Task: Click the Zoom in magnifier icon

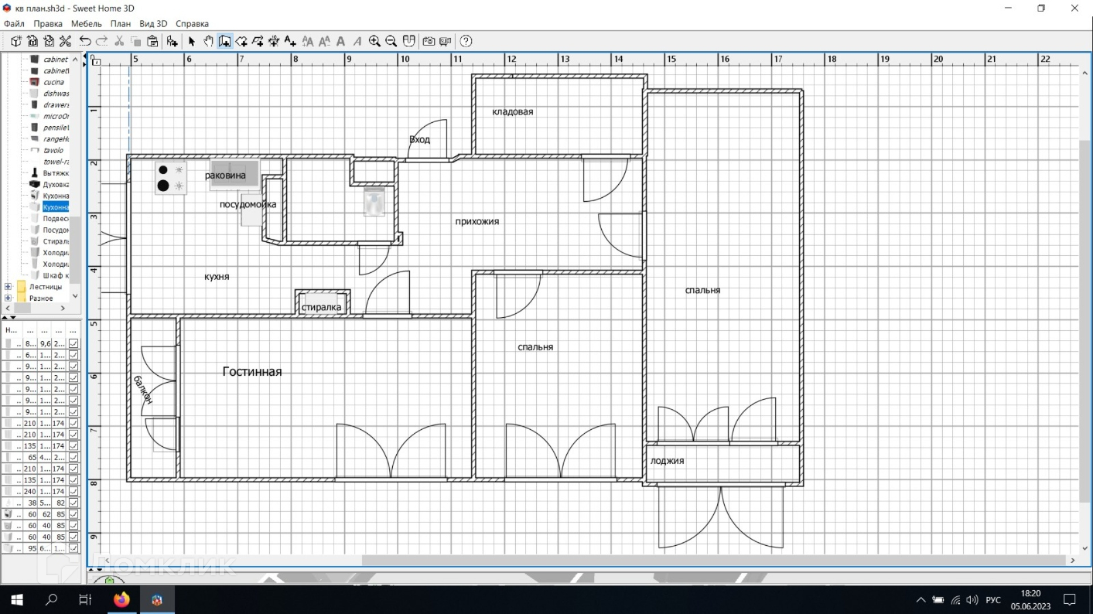Action: click(374, 41)
